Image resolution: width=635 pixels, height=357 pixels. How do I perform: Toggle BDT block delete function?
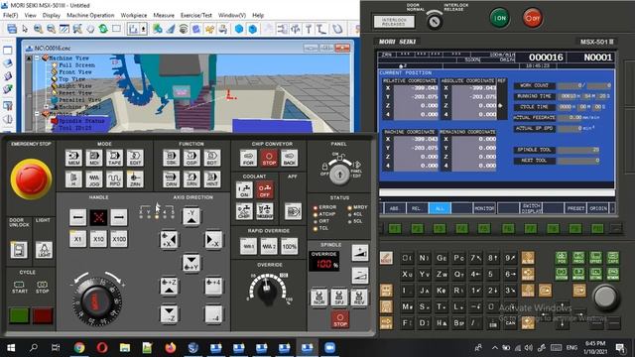(x=211, y=158)
